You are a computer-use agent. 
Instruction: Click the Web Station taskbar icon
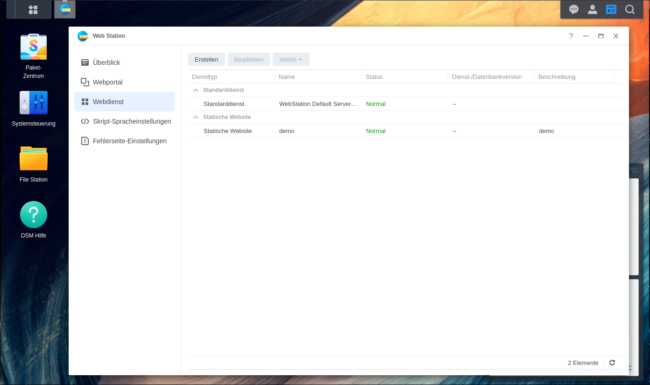coord(65,9)
